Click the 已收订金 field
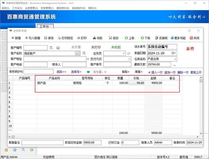This screenshot has height=159, width=209. (130, 143)
